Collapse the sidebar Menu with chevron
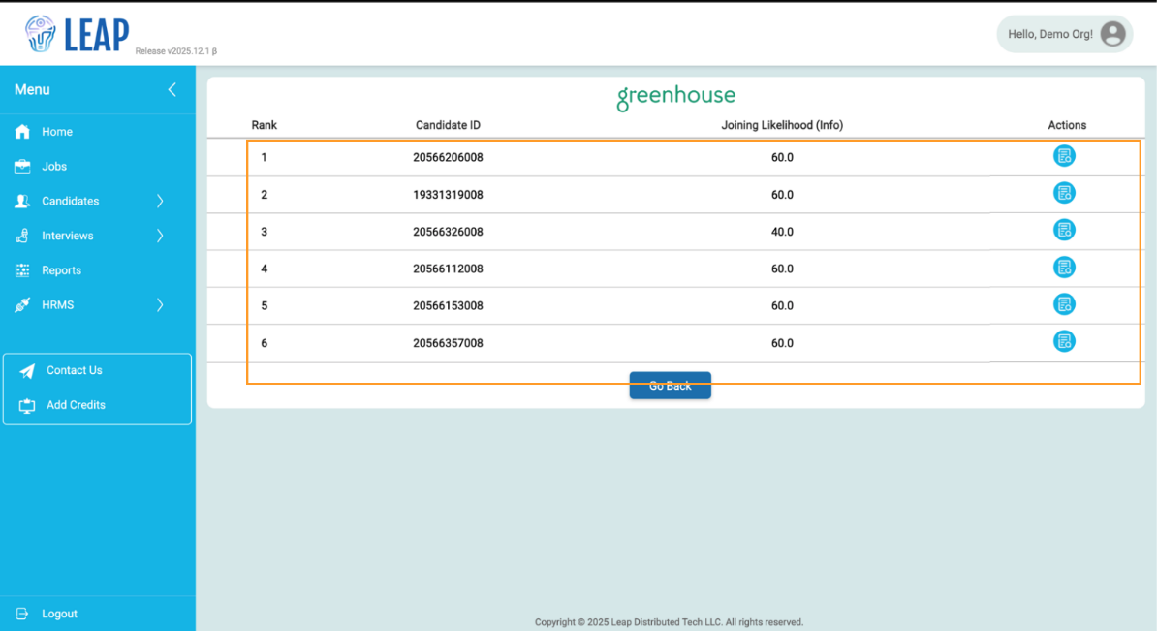This screenshot has height=632, width=1157. (172, 89)
